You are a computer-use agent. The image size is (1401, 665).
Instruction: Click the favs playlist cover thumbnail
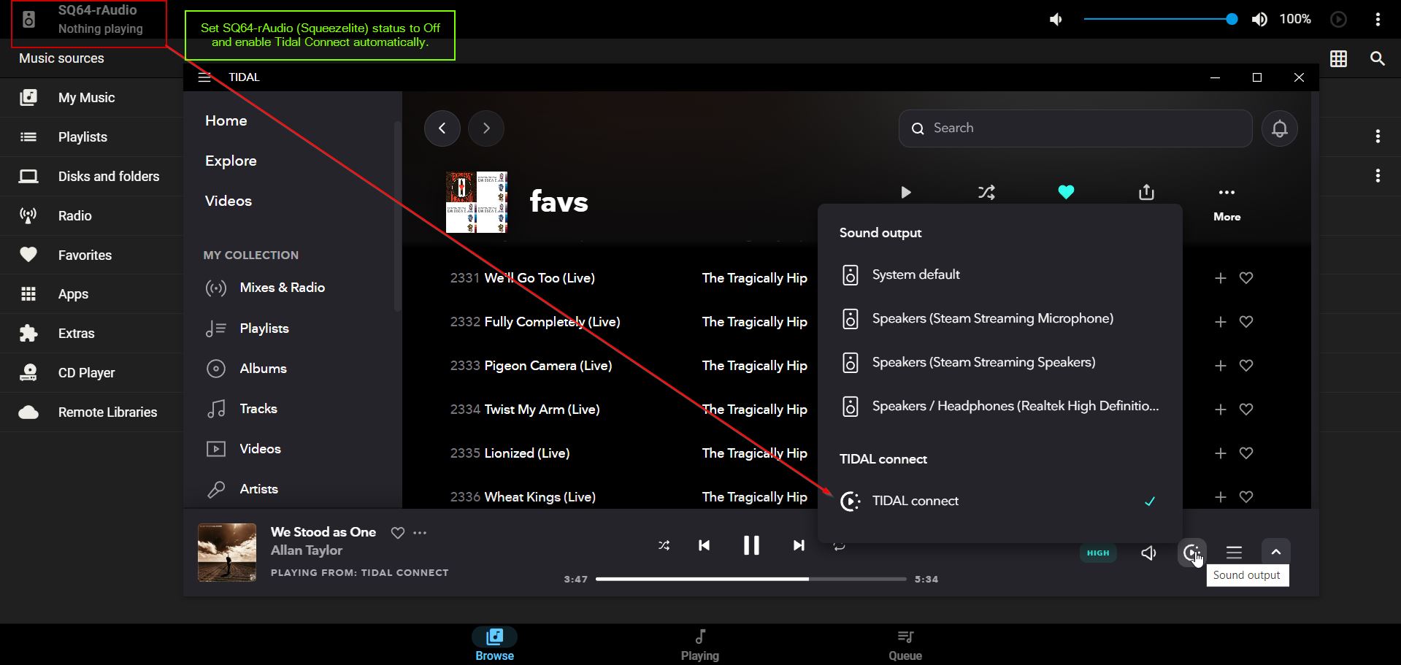coord(477,202)
